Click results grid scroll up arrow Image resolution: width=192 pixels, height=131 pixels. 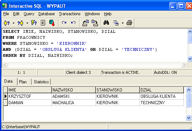click(x=188, y=90)
